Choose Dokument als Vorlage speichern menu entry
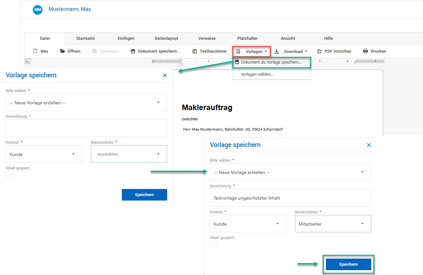The width and height of the screenshot is (423, 275). click(x=271, y=62)
